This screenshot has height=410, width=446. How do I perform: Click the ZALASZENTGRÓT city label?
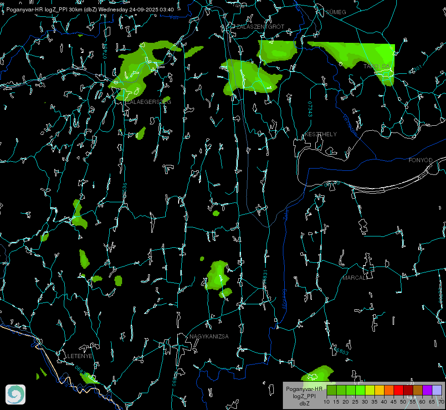(x=260, y=27)
